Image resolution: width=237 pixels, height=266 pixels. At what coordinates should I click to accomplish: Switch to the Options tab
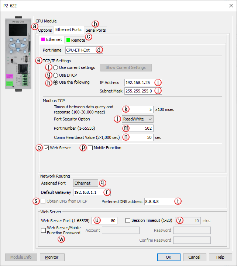[45, 30]
